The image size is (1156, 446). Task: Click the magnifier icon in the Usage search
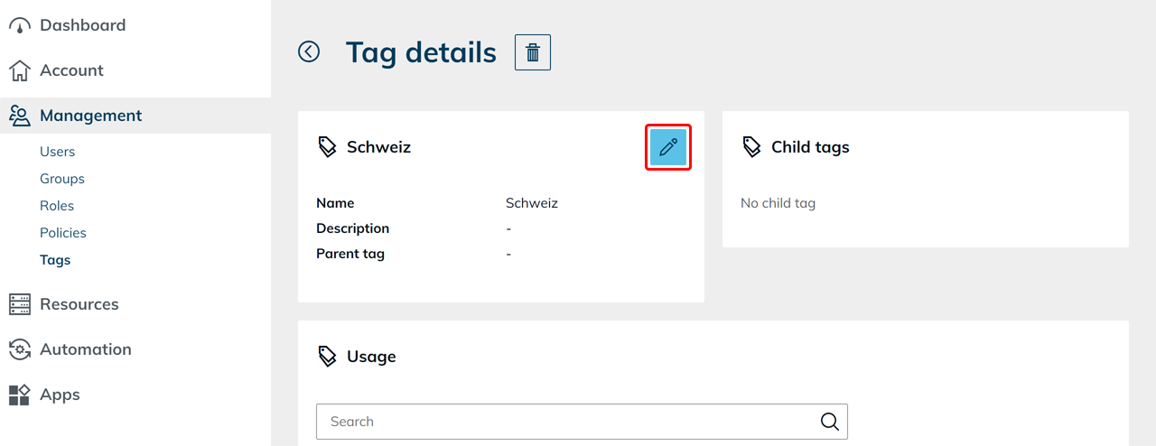click(829, 422)
